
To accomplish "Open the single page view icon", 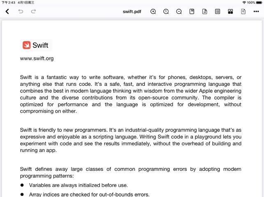I will click(x=204, y=11).
